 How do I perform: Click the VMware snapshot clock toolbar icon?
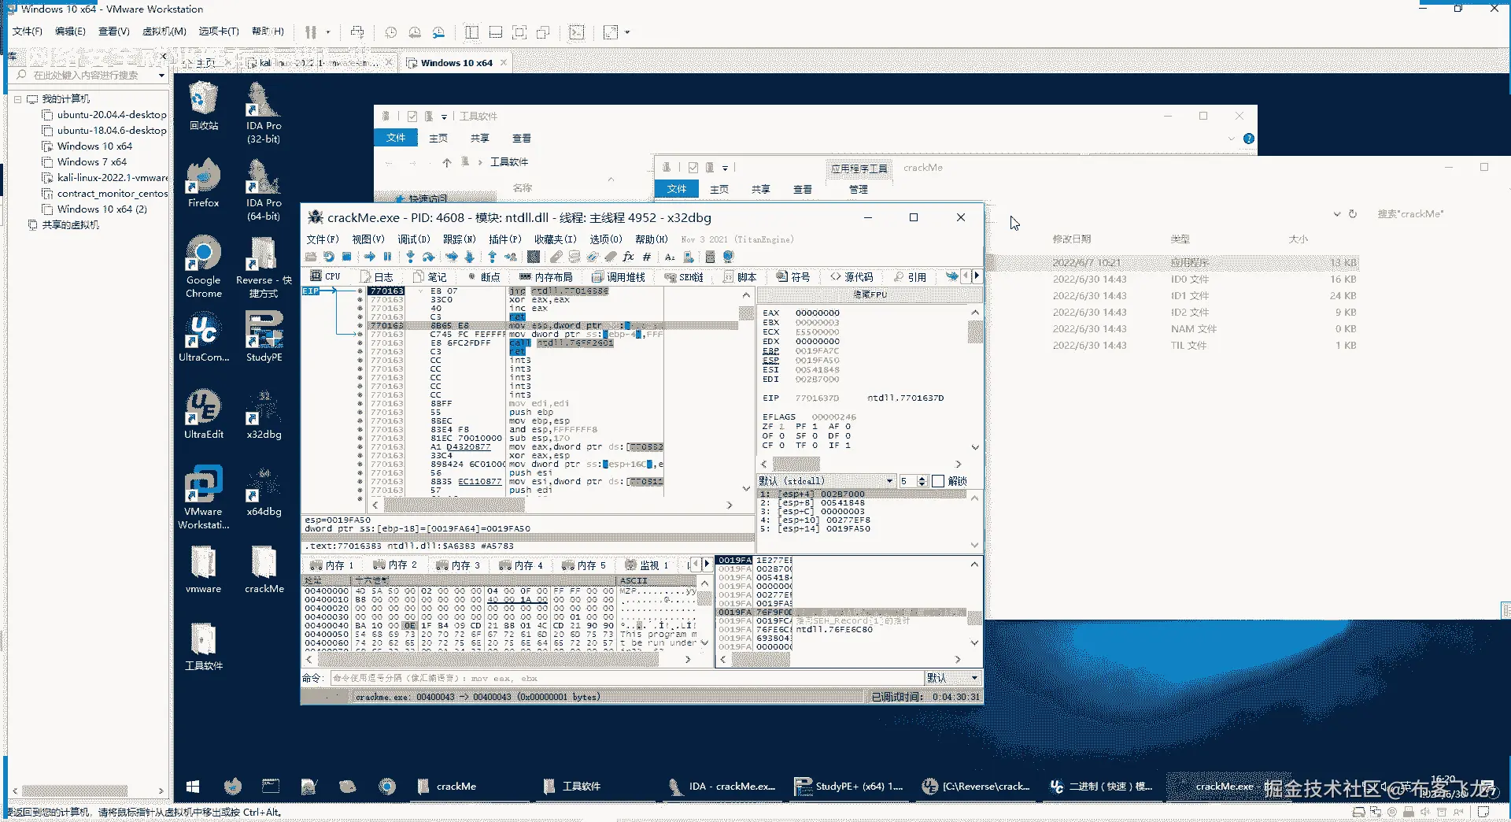[390, 32]
